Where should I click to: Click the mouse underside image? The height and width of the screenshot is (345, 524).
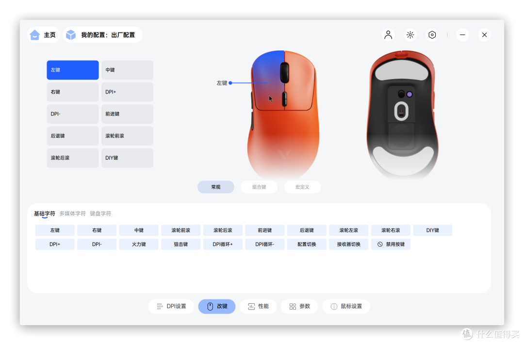[x=402, y=115]
